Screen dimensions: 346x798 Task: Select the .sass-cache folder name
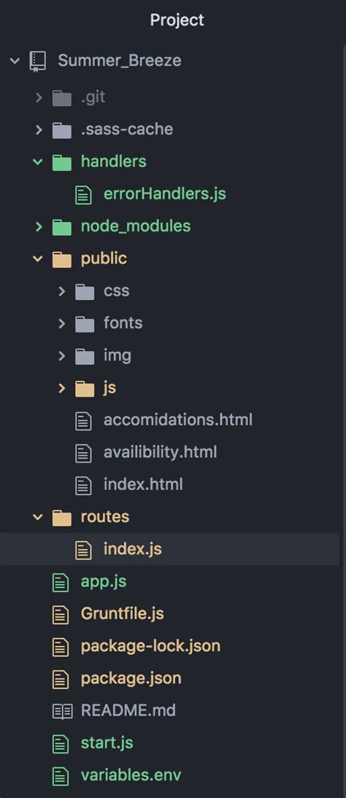coord(127,129)
